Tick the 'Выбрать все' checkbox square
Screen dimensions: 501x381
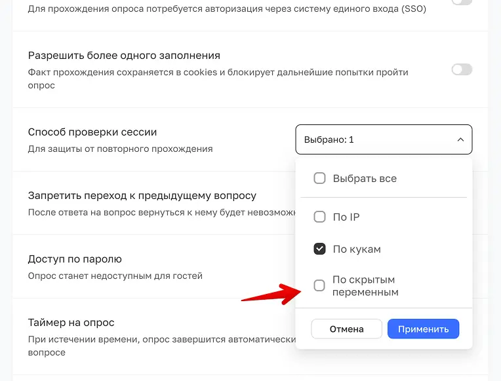(319, 178)
